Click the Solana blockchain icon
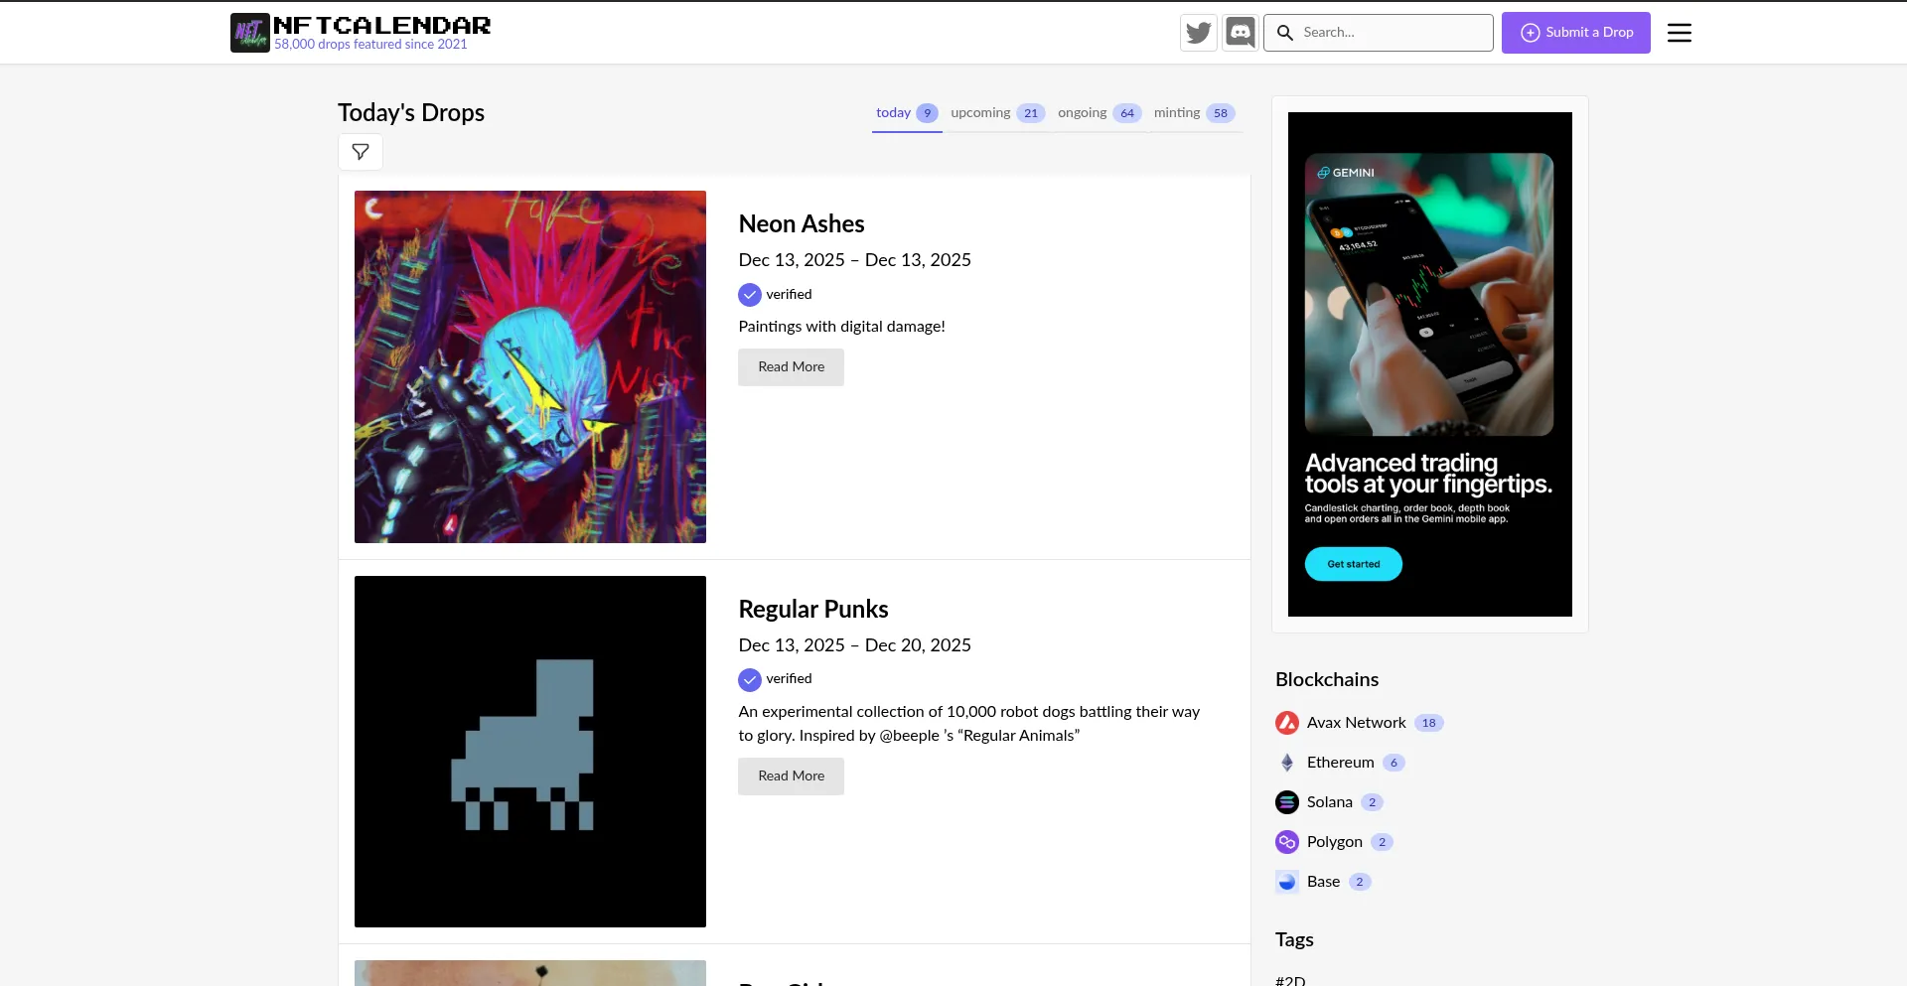Viewport: 1907px width, 986px height. tap(1287, 802)
